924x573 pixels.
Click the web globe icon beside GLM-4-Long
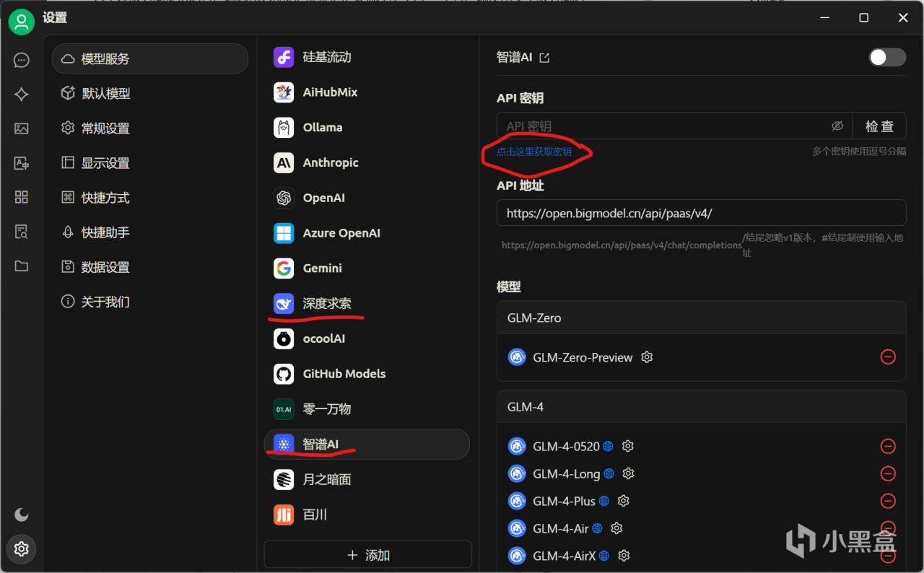(x=609, y=473)
